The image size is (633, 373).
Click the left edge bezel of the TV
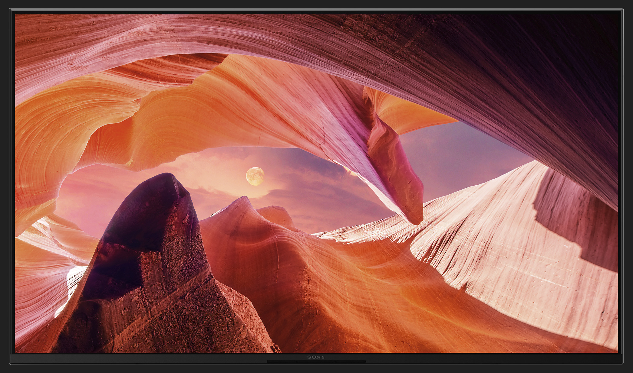[x=12, y=181]
